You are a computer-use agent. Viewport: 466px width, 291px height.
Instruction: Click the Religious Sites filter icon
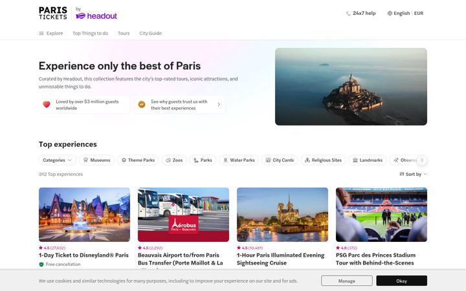(307, 160)
